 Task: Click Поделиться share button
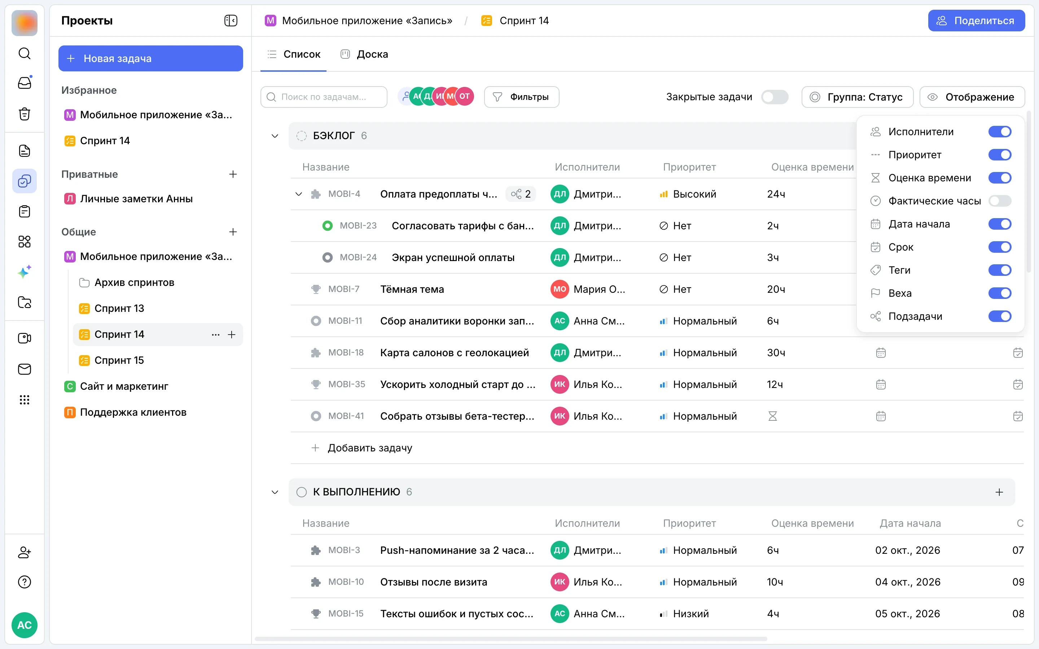(976, 21)
